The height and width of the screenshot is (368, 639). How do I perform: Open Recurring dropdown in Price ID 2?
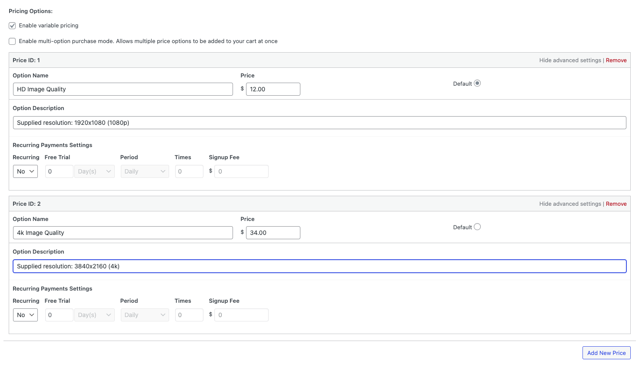point(25,315)
